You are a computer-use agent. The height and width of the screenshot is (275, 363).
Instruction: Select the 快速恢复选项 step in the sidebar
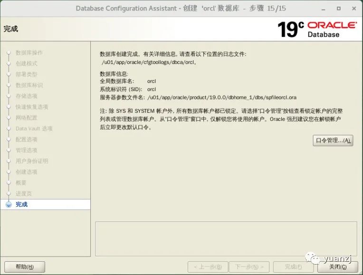coord(32,107)
